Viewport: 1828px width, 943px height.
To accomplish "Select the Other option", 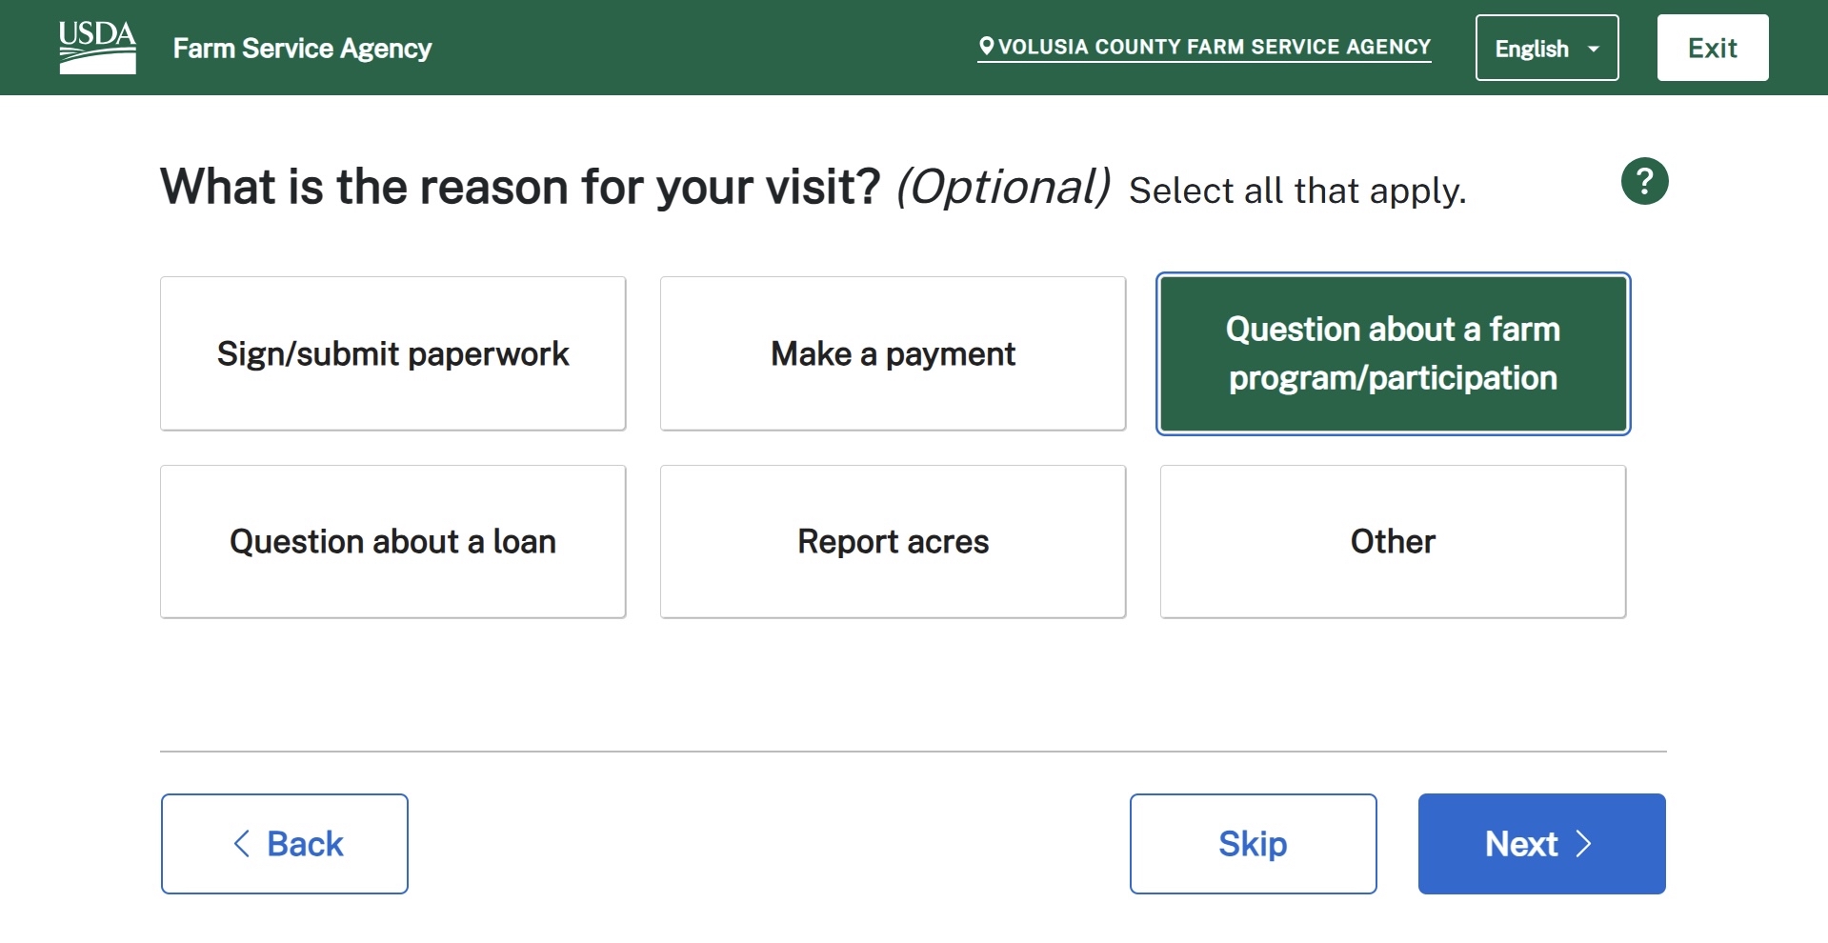I will [x=1392, y=541].
